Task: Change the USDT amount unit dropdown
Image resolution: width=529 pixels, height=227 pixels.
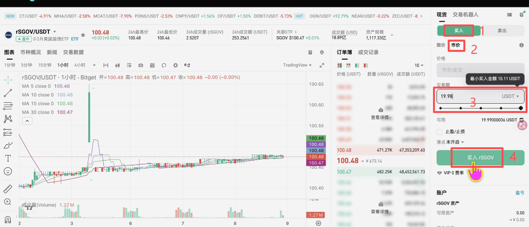Action: pyautogui.click(x=510, y=96)
